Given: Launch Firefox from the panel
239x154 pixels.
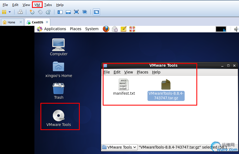Looking at the screenshot, I should point(106,29).
